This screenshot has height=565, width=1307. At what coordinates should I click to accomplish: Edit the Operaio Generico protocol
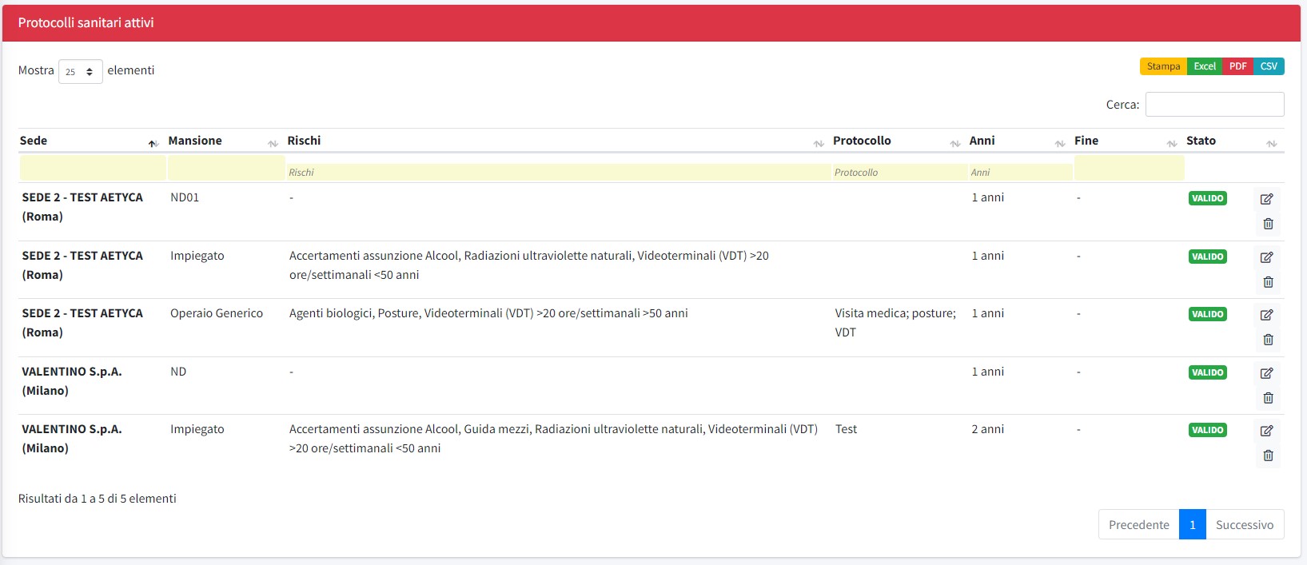1266,315
